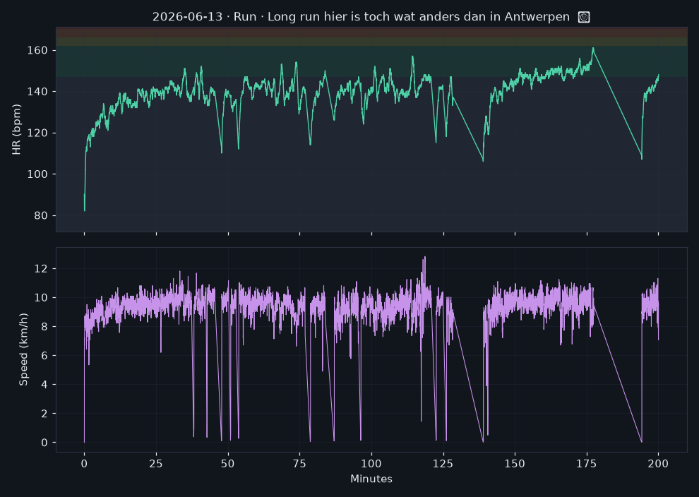Image resolution: width=699 pixels, height=497 pixels.
Task: Select the HR (bpm) axis label
Action: (16, 129)
